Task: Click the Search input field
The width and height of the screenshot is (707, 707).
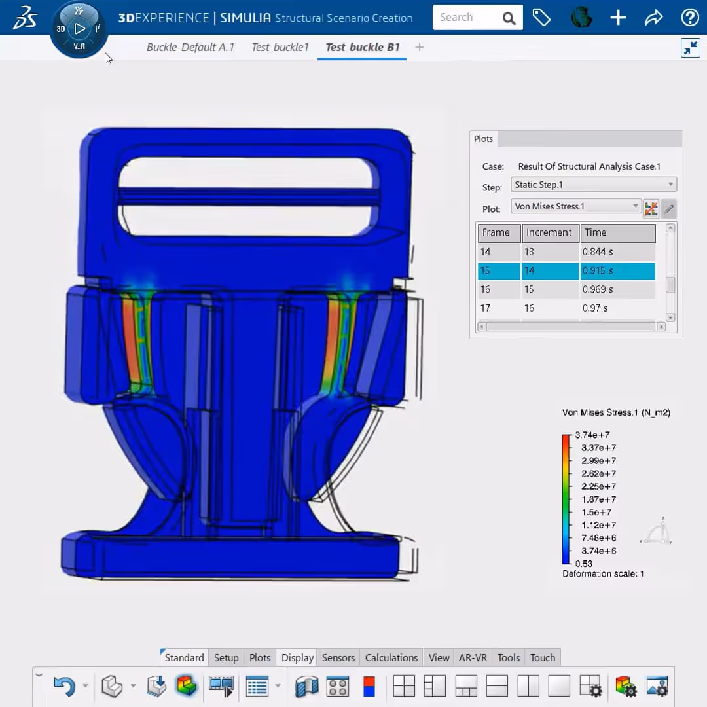Action: point(467,18)
